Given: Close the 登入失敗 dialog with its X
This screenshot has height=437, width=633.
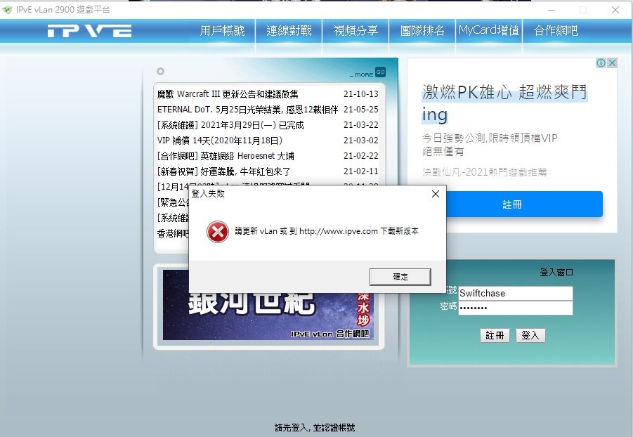Looking at the screenshot, I should coord(435,194).
